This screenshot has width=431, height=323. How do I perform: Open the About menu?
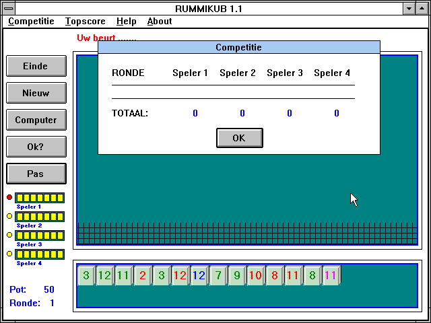click(x=160, y=22)
